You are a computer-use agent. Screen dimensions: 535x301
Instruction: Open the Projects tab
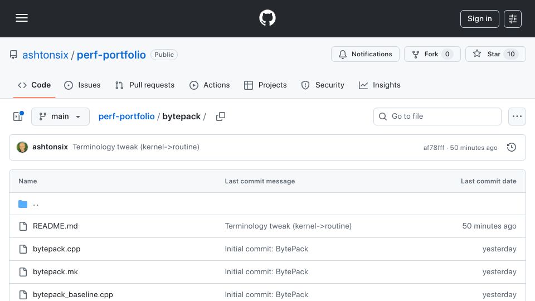click(265, 85)
